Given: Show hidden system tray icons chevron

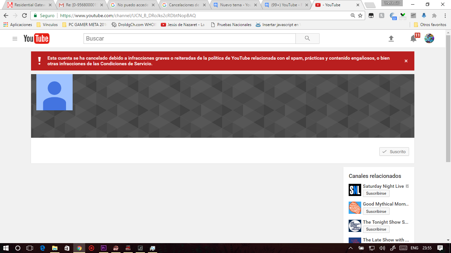Looking at the screenshot, I should pos(351,248).
